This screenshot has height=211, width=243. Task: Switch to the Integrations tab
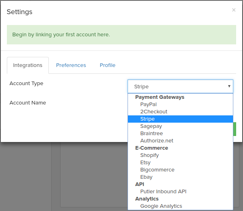[27, 65]
